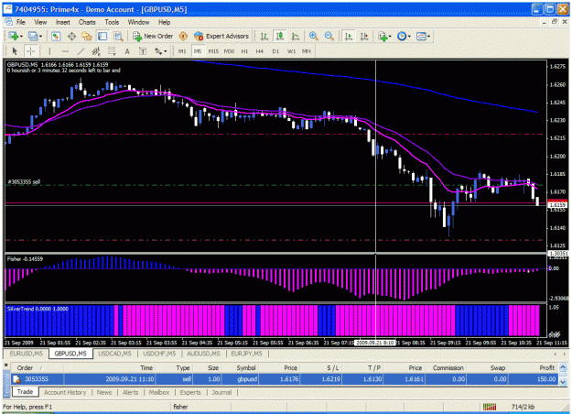This screenshot has height=414, width=572.
Task: Switch chart to MN timeframe
Action: point(307,51)
